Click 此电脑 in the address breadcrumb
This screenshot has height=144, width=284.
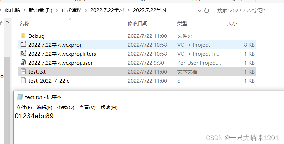click(x=13, y=10)
